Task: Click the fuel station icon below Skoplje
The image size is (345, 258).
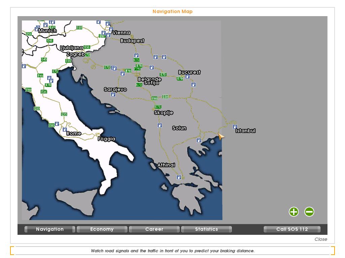Action: [x=160, y=125]
